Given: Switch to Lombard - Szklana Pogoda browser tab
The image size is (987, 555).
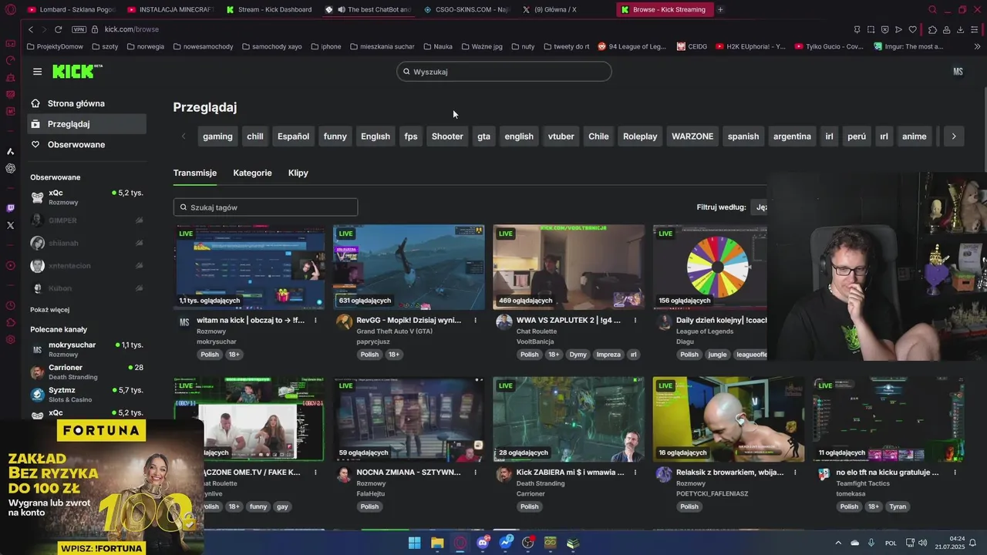Looking at the screenshot, I should [x=71, y=9].
